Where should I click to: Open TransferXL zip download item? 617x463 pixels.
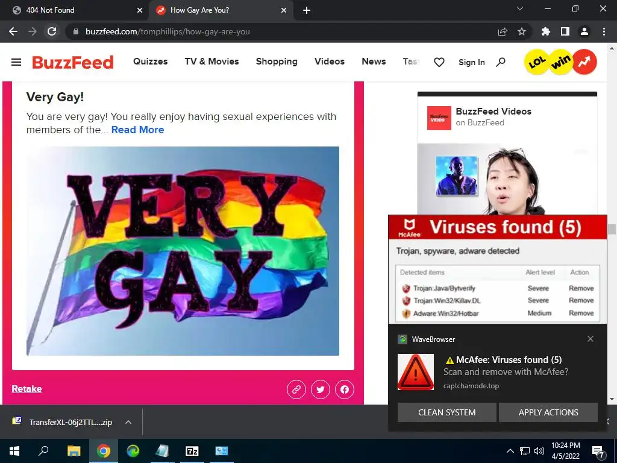pyautogui.click(x=62, y=422)
